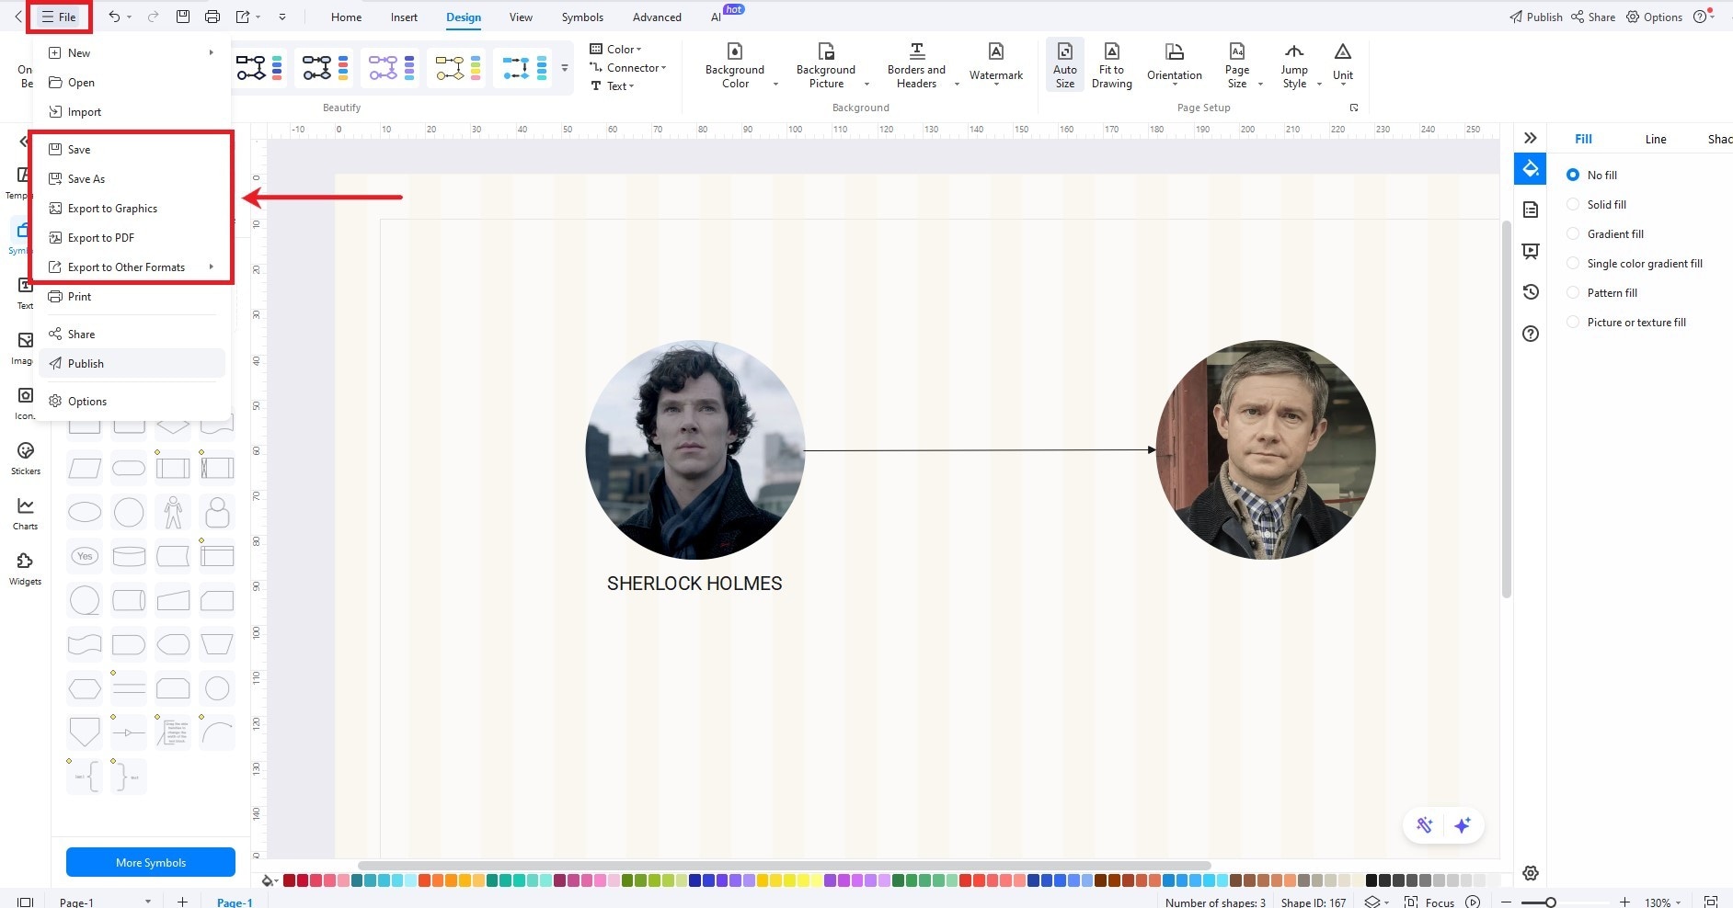Click Fit to Drawing

1111,64
